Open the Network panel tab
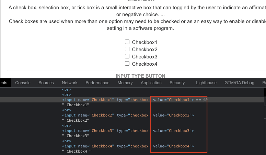 pyautogui.click(x=70, y=83)
